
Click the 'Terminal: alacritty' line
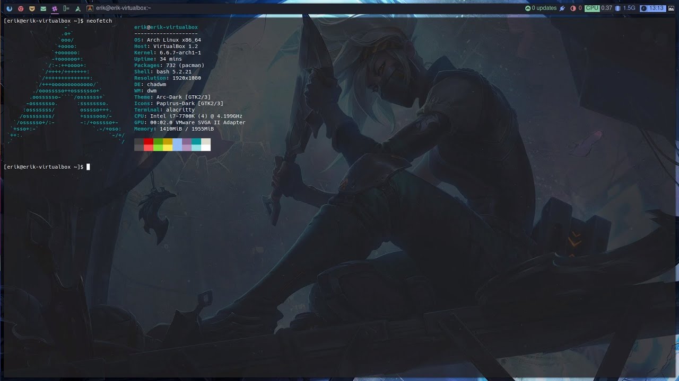[164, 110]
